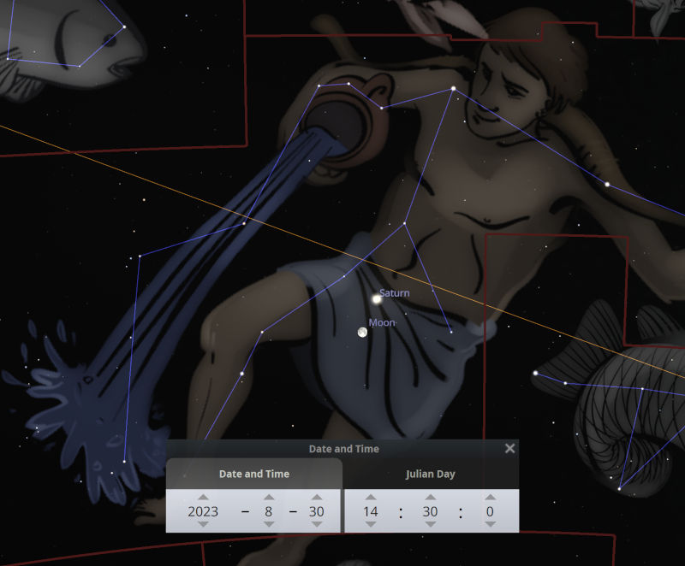Decrease the seconds value 0
This screenshot has height=566, width=685.
490,525
